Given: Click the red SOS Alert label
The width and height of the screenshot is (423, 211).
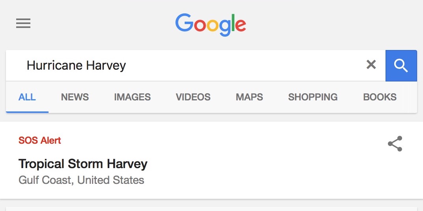Looking at the screenshot, I should [40, 141].
